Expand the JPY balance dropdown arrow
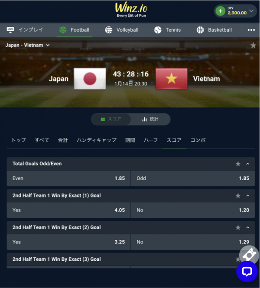260x288 pixels. click(251, 11)
